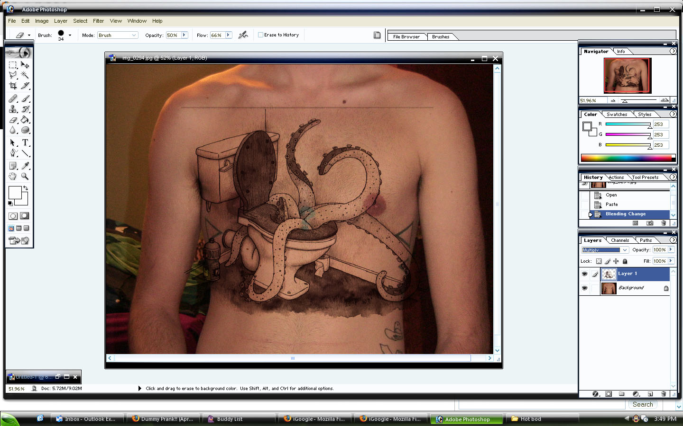Toggle lock transparent pixels in Layers panel
The image size is (683, 426).
click(x=599, y=261)
